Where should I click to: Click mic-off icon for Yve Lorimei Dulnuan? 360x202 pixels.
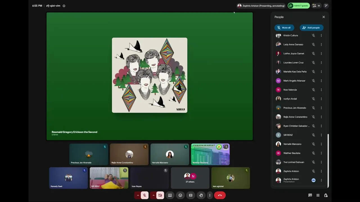(313, 162)
